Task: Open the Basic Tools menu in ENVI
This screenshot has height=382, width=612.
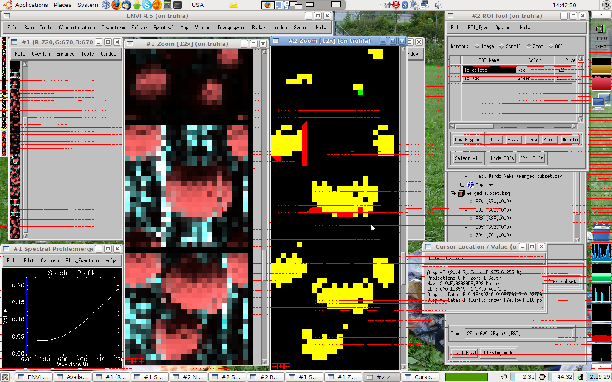Action: point(38,28)
